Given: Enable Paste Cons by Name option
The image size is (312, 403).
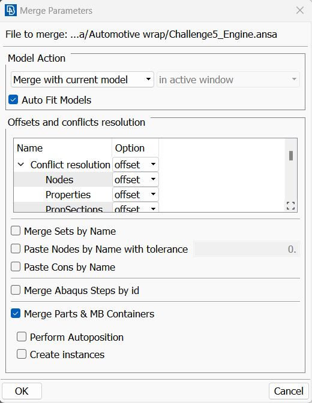Looking at the screenshot, I should tap(16, 267).
